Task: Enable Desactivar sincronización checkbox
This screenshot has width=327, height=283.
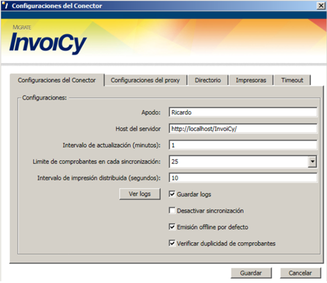Action: 172,210
